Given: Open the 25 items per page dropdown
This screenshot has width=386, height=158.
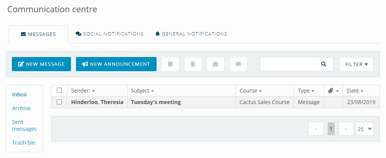Looking at the screenshot, I should 365,129.
